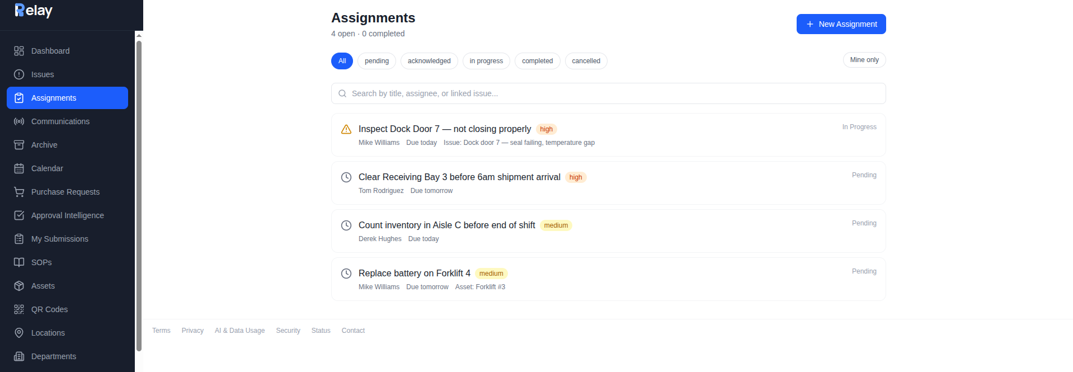Navigate to Approval Intelligence
This screenshot has width=1073, height=372.
tap(67, 215)
